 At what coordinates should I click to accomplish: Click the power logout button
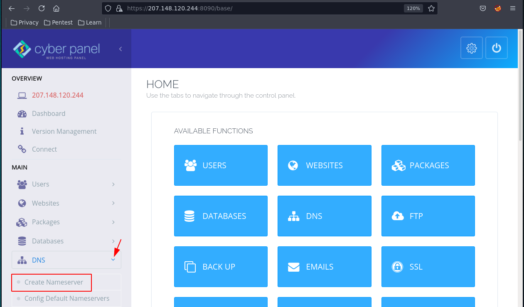click(x=497, y=48)
